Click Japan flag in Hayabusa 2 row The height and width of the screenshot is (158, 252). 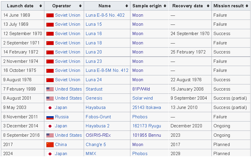(50, 126)
